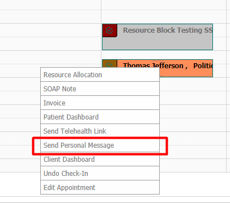Choose Edit Appointment in the context menu

coord(100,187)
